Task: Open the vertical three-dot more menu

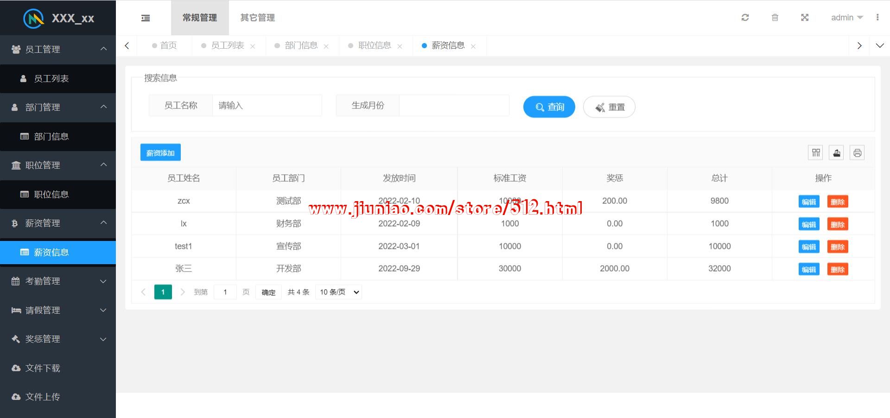Action: [877, 18]
